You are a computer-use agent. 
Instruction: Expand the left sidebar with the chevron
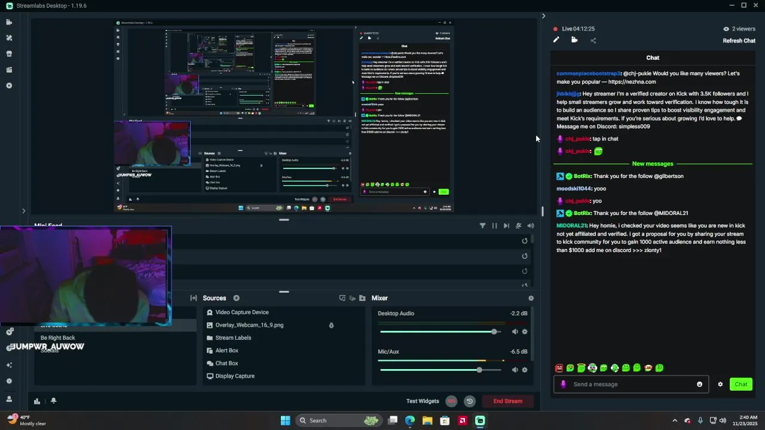pyautogui.click(x=24, y=211)
